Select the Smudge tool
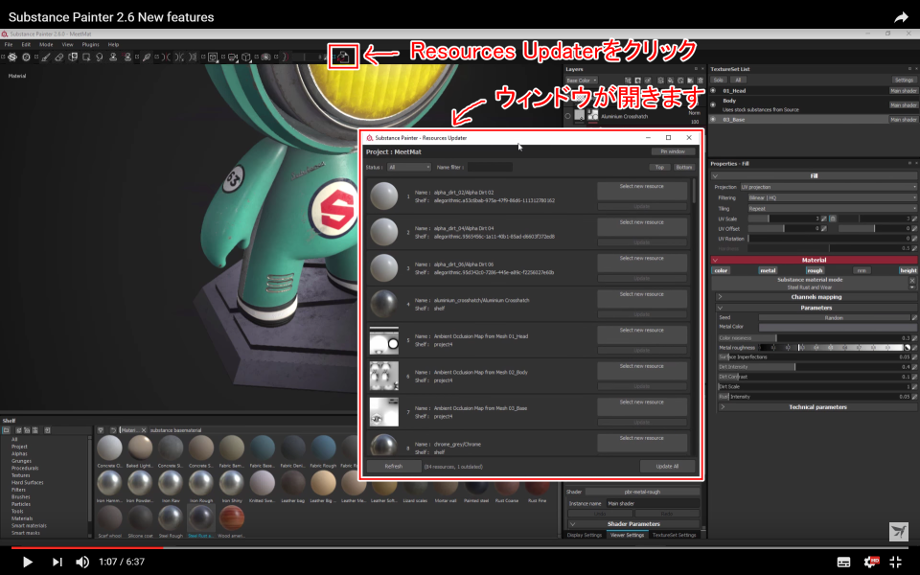This screenshot has height=575, width=920. 99,57
